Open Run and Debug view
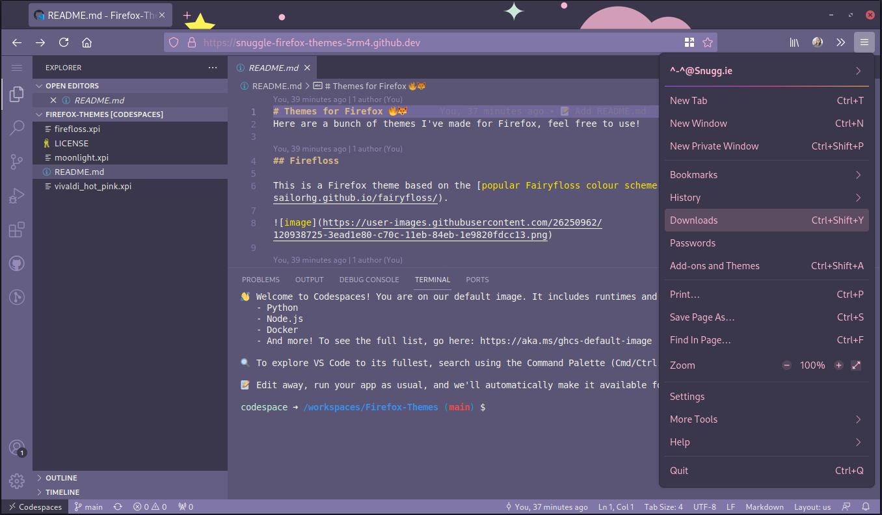The height and width of the screenshot is (515, 882). point(17,195)
